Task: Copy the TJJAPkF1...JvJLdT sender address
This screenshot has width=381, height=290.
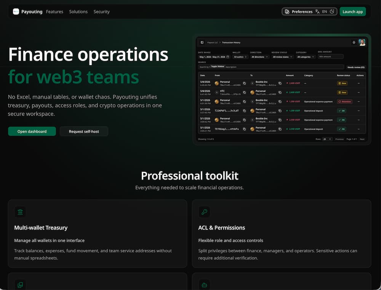Action: (x=245, y=111)
